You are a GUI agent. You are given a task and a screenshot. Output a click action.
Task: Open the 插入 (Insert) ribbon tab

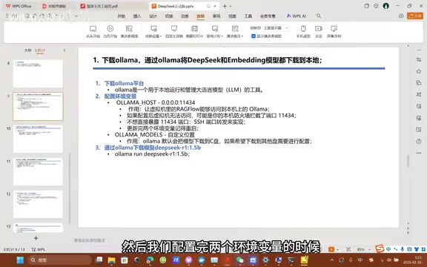(137, 16)
